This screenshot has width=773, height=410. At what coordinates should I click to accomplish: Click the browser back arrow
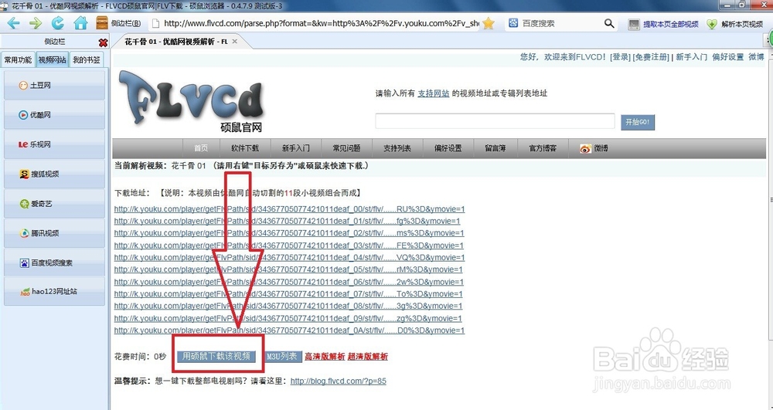pyautogui.click(x=13, y=23)
